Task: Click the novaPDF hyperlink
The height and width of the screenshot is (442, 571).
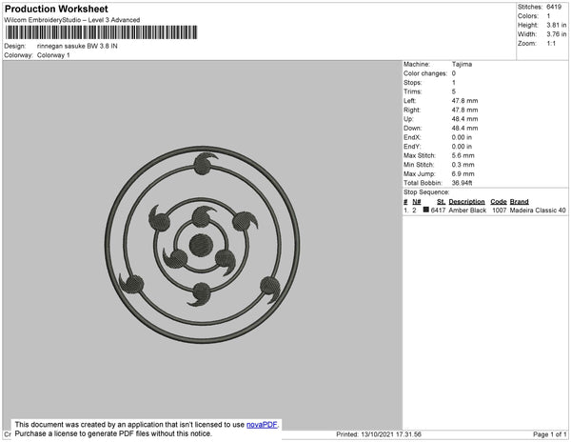Action: coord(262,425)
